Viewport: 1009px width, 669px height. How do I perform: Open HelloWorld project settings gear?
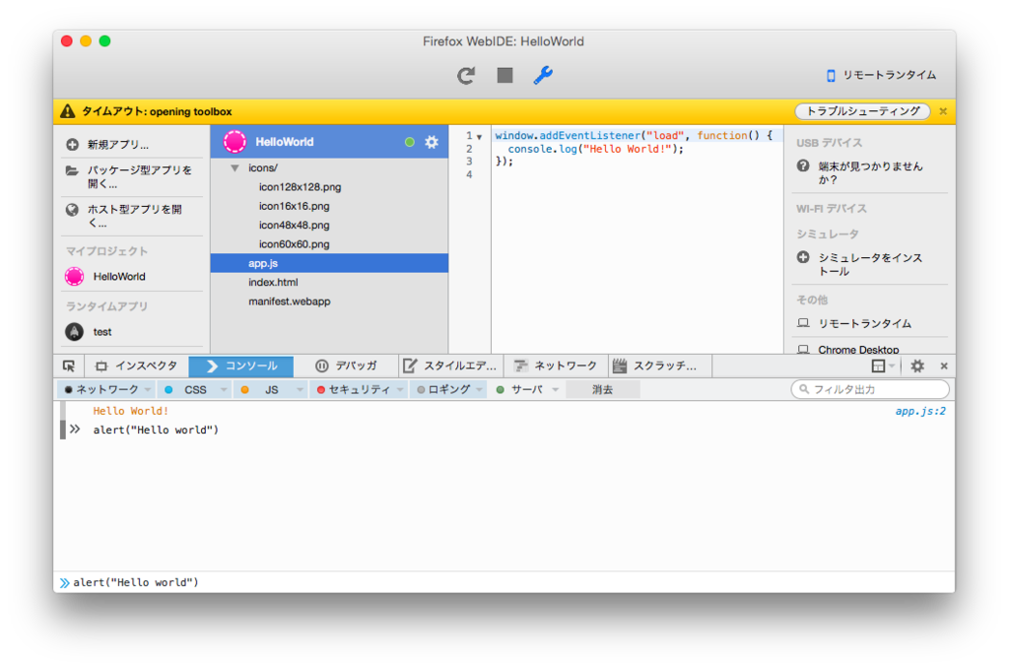[x=432, y=142]
